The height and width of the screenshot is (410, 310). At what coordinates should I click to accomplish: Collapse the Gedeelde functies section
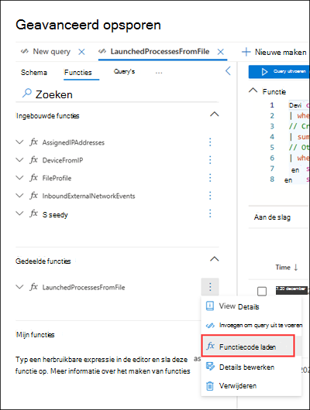(x=215, y=259)
